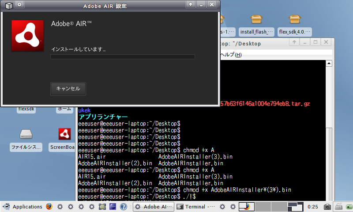
Task: Click the ホーム desktop icon label
Action: coord(64,109)
